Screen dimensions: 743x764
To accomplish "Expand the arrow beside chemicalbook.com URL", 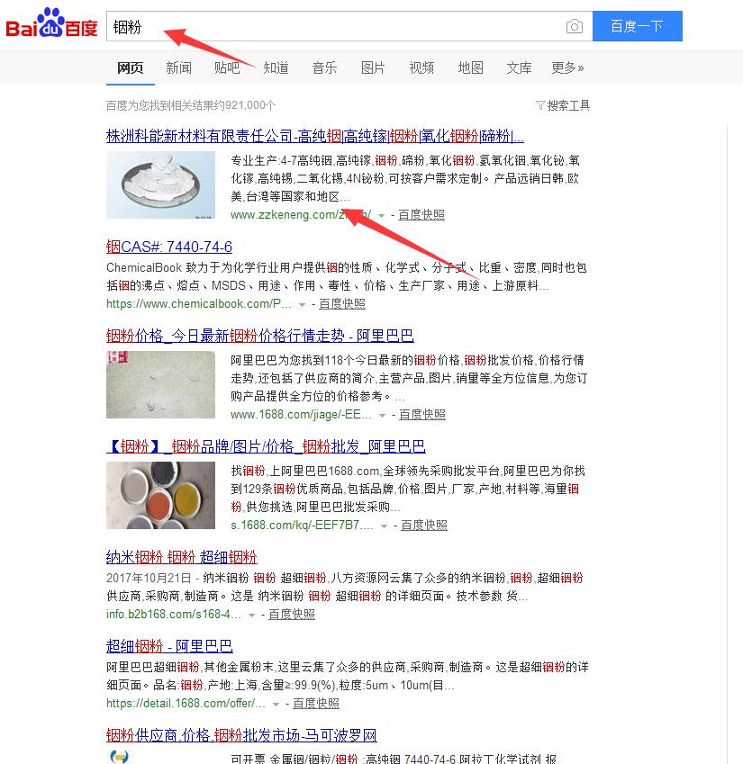I will click(302, 304).
